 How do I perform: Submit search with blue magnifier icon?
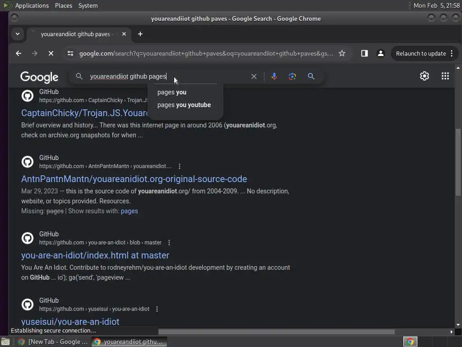311,76
